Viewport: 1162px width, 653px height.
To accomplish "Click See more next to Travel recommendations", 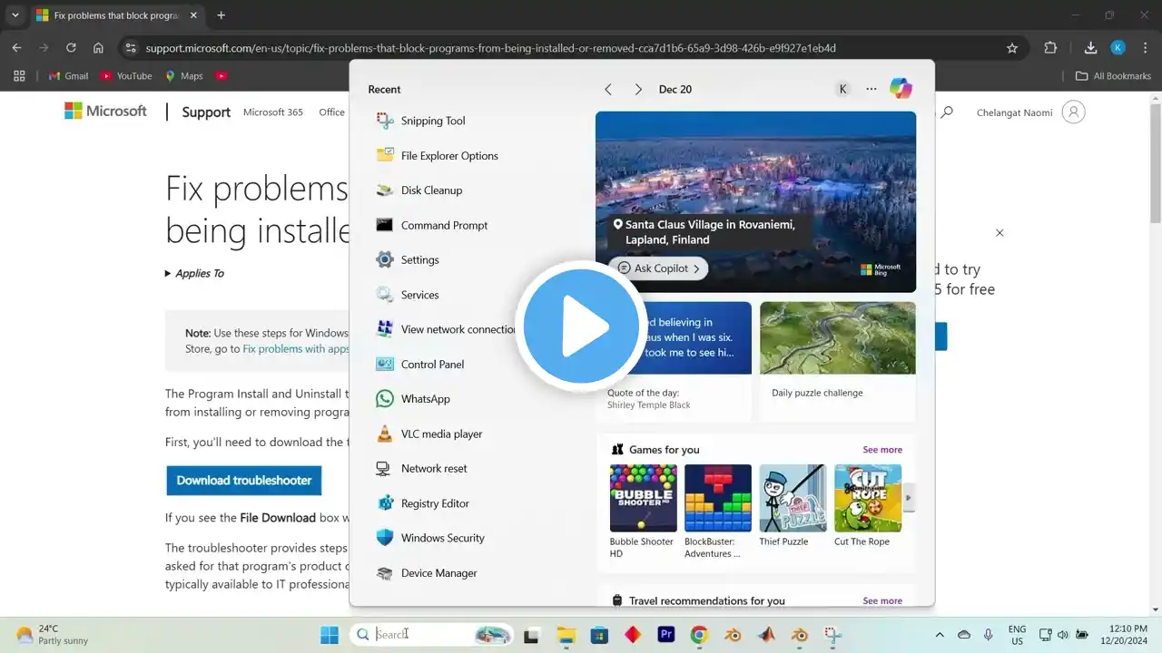I will [x=882, y=600].
